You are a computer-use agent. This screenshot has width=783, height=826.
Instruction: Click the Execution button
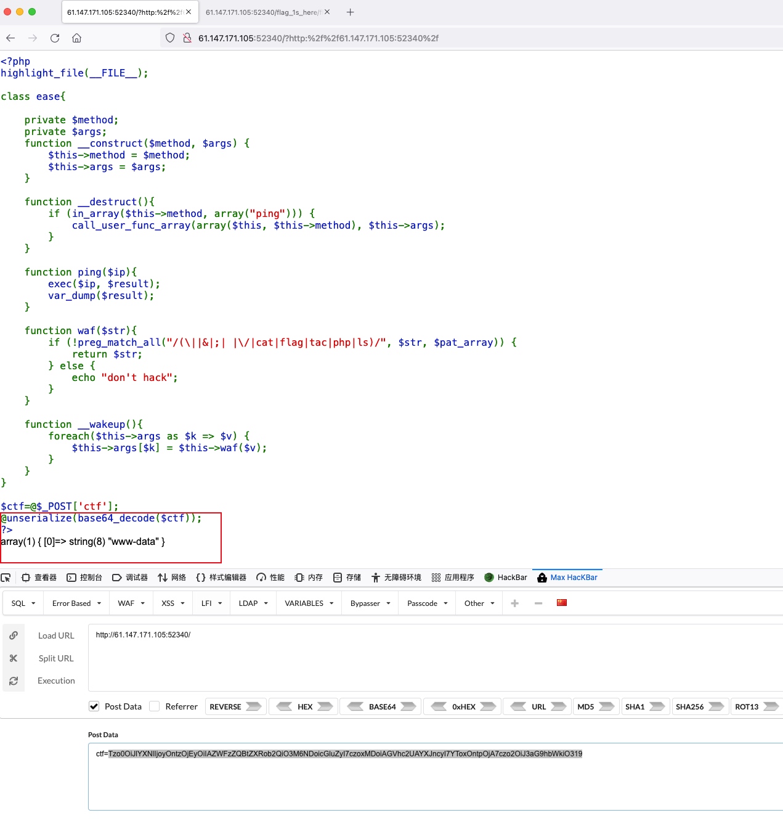click(56, 681)
